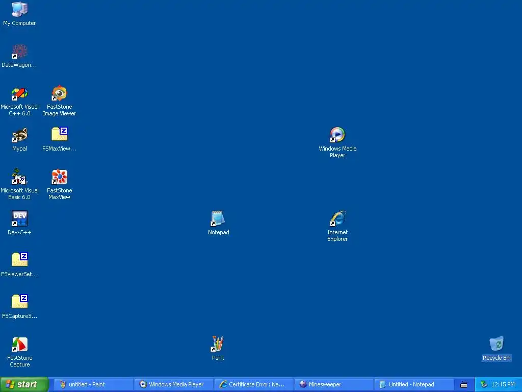522x392 pixels.
Task: Switch to Minesweeper taskbar button
Action: pyautogui.click(x=334, y=384)
